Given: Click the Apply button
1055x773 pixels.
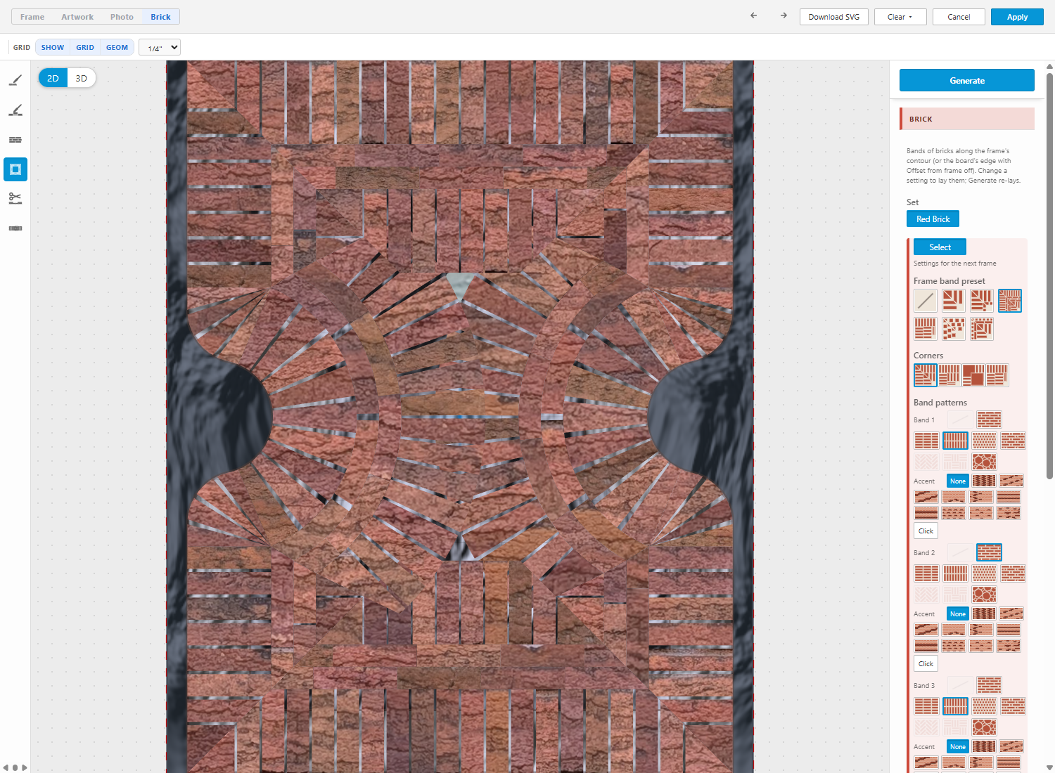Looking at the screenshot, I should point(1017,17).
